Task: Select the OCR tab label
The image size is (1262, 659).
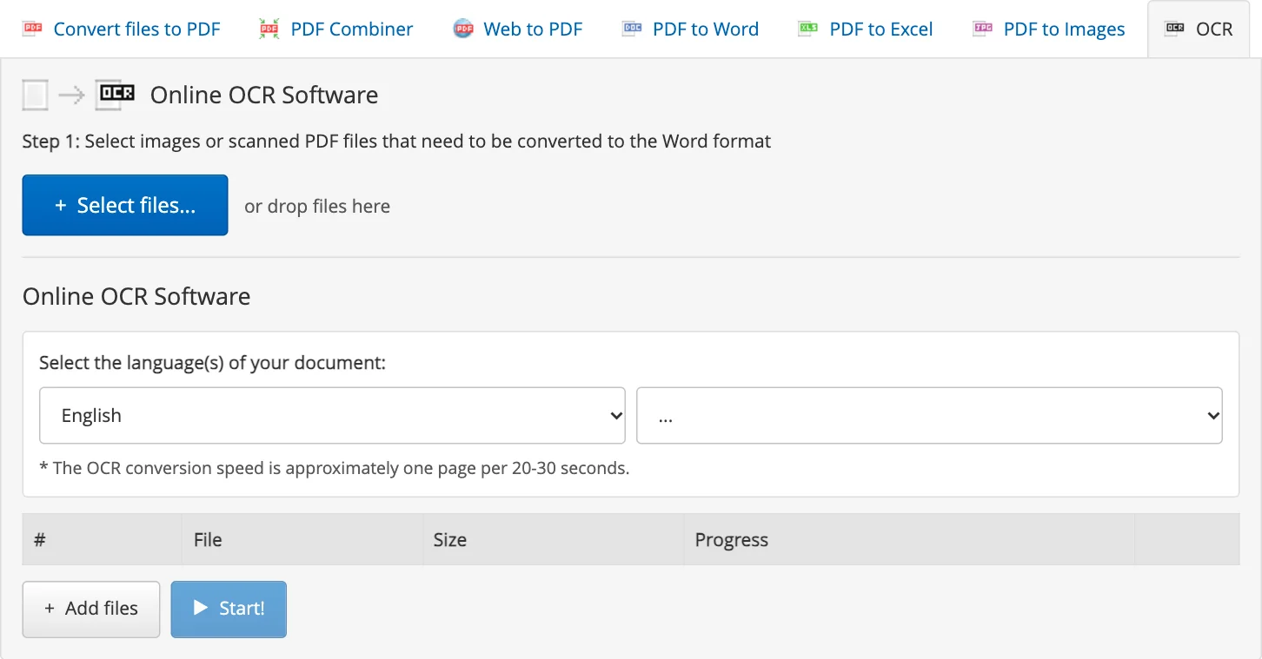Action: [x=1214, y=29]
